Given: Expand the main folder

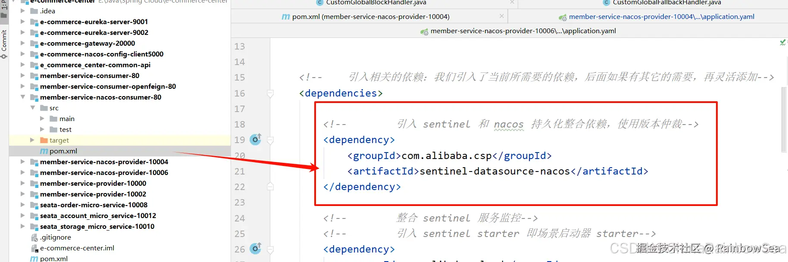Looking at the screenshot, I should (42, 119).
